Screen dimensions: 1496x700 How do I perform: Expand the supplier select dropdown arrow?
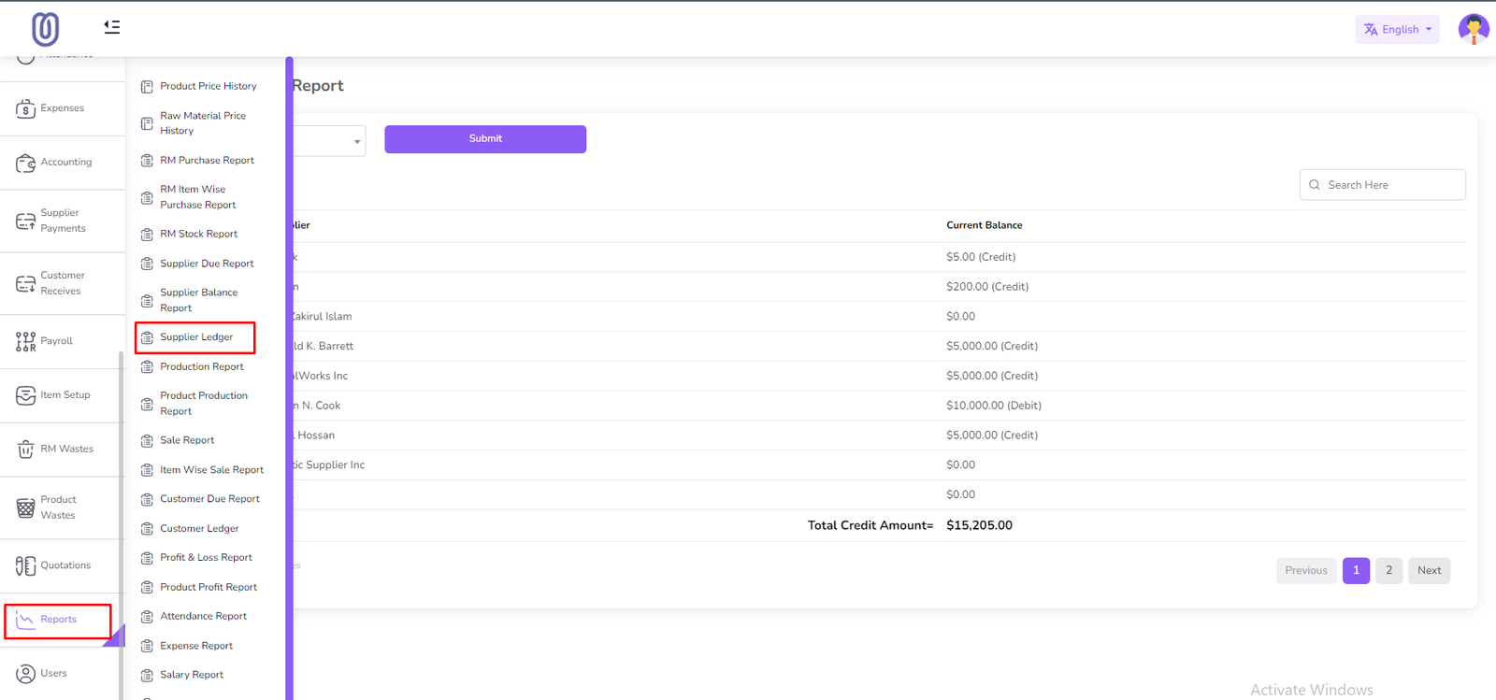point(357,142)
